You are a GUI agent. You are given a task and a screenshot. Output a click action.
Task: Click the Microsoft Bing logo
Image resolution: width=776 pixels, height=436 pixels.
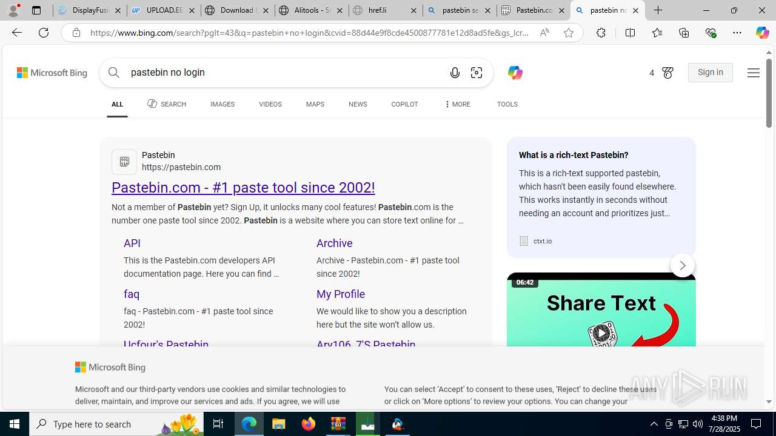click(52, 73)
